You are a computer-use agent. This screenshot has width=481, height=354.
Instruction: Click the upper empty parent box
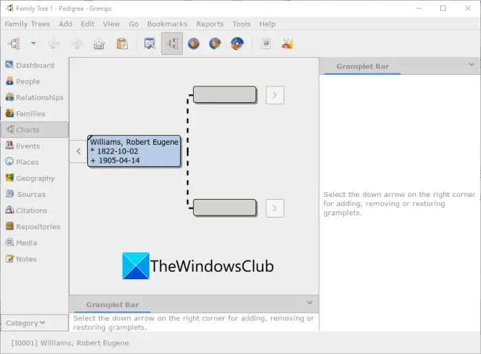click(225, 95)
